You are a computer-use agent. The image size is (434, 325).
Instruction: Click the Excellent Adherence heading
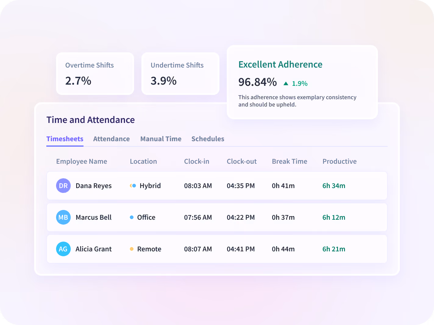point(280,65)
